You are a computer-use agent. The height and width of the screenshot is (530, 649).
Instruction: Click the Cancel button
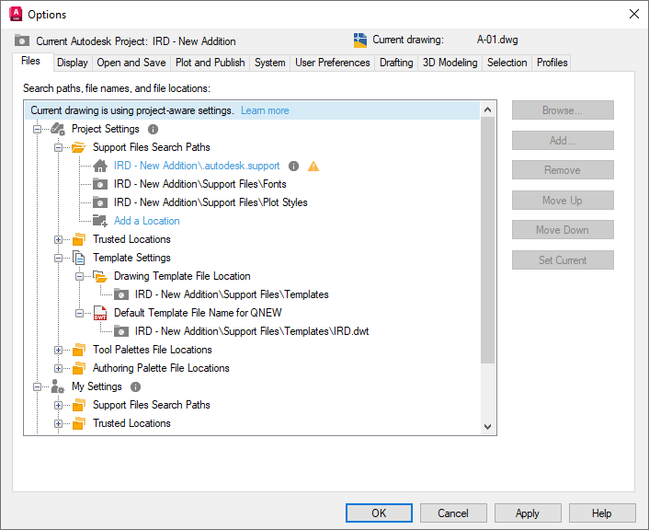click(453, 513)
